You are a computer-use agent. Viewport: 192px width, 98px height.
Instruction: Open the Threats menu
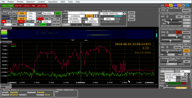point(20,2)
